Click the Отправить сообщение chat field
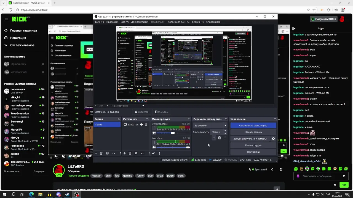The image size is (353, 198). (321, 176)
